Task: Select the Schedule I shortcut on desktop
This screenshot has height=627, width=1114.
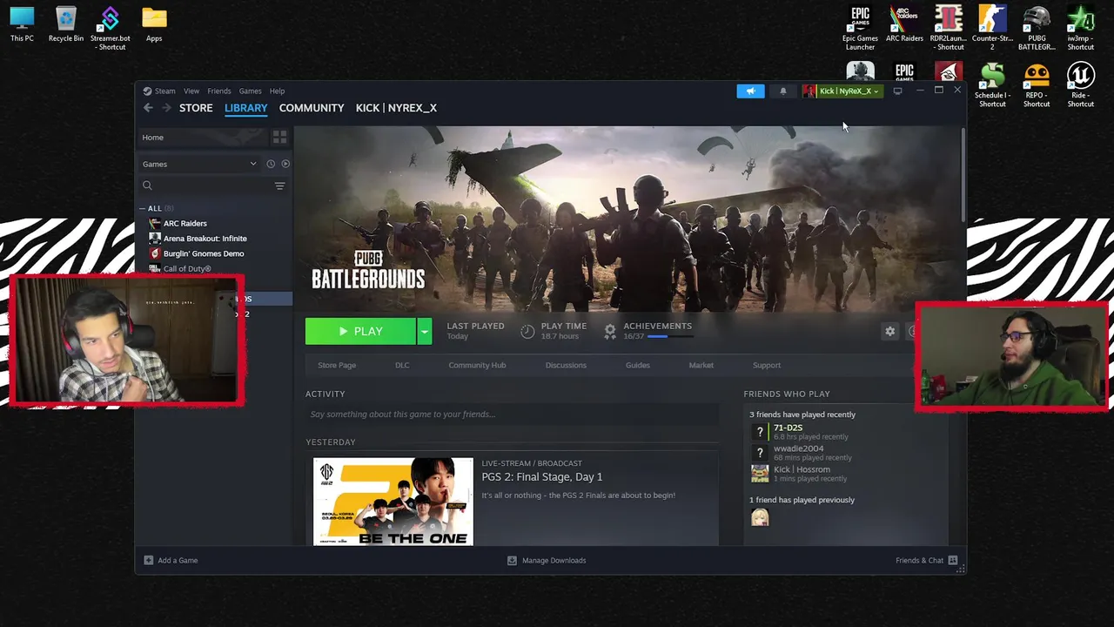Action: pyautogui.click(x=992, y=85)
